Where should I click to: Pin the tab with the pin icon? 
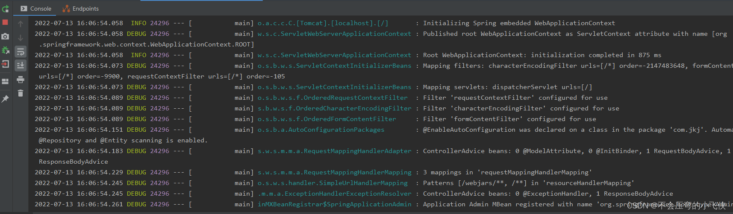point(5,99)
